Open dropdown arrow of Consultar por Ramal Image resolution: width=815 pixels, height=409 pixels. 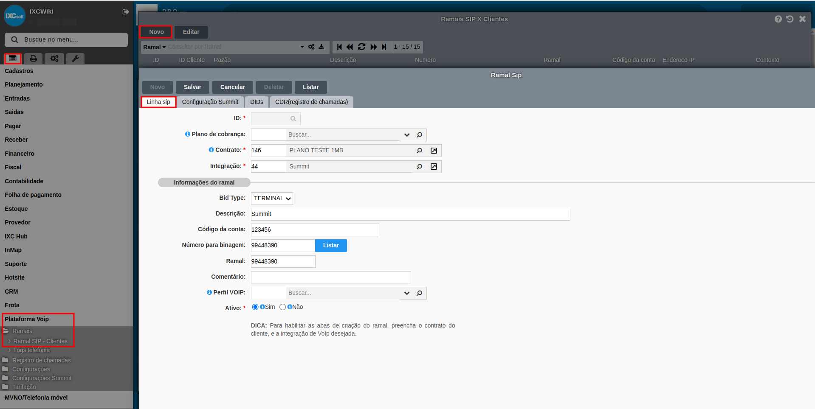tap(302, 47)
